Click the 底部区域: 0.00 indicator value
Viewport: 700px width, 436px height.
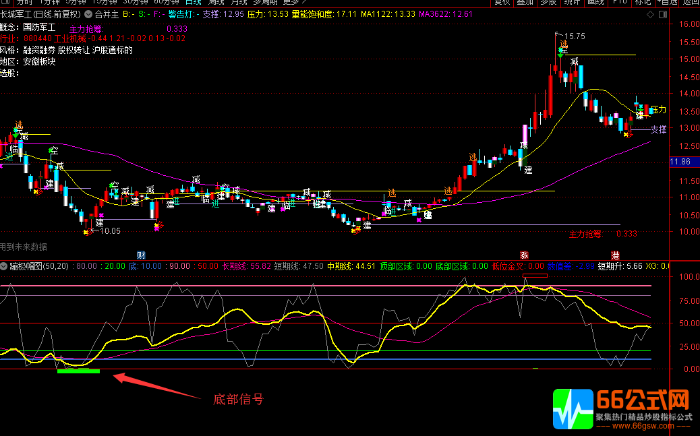[x=461, y=266]
